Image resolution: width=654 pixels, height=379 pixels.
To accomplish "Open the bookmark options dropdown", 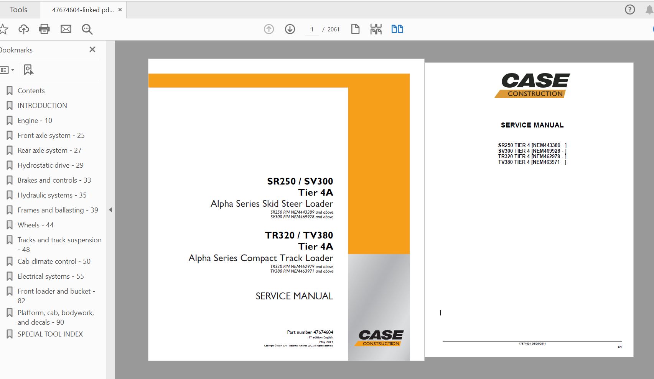I will (x=7, y=70).
